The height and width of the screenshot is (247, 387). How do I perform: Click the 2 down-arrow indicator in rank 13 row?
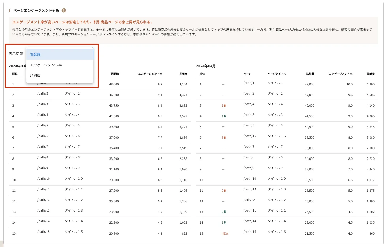[x=224, y=212]
